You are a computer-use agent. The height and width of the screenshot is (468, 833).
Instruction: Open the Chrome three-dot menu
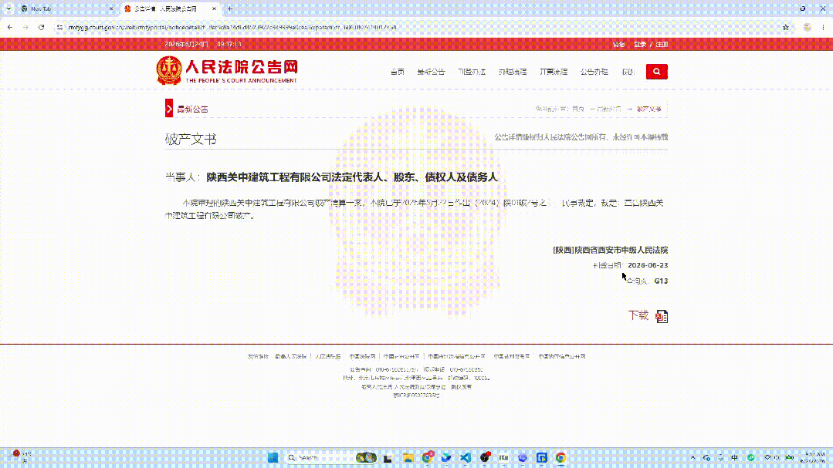823,27
